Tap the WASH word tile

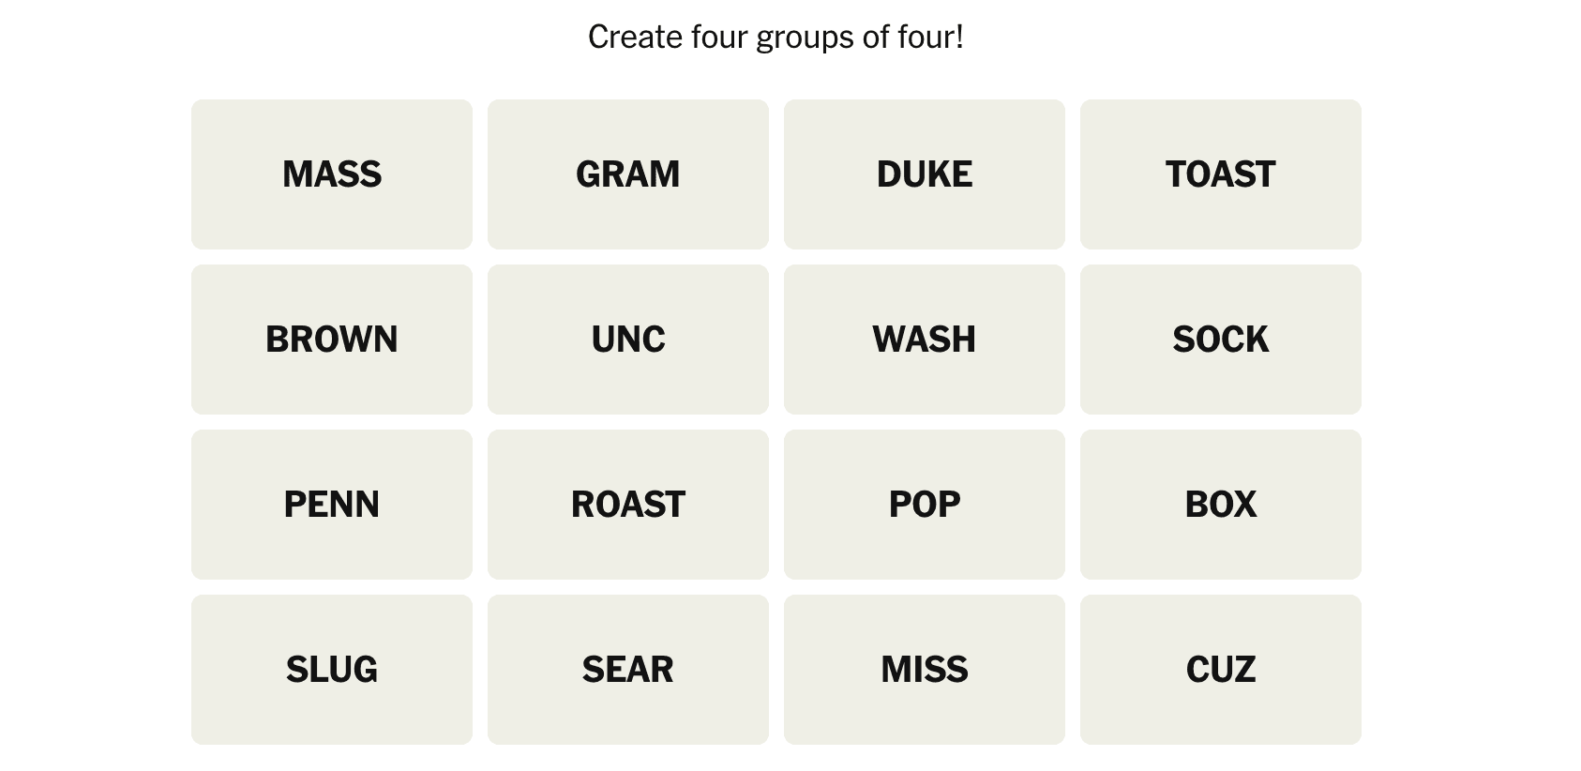click(924, 340)
